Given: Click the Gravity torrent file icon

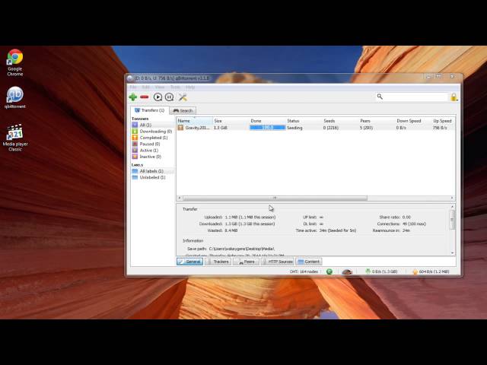Looking at the screenshot, I should click(x=180, y=128).
